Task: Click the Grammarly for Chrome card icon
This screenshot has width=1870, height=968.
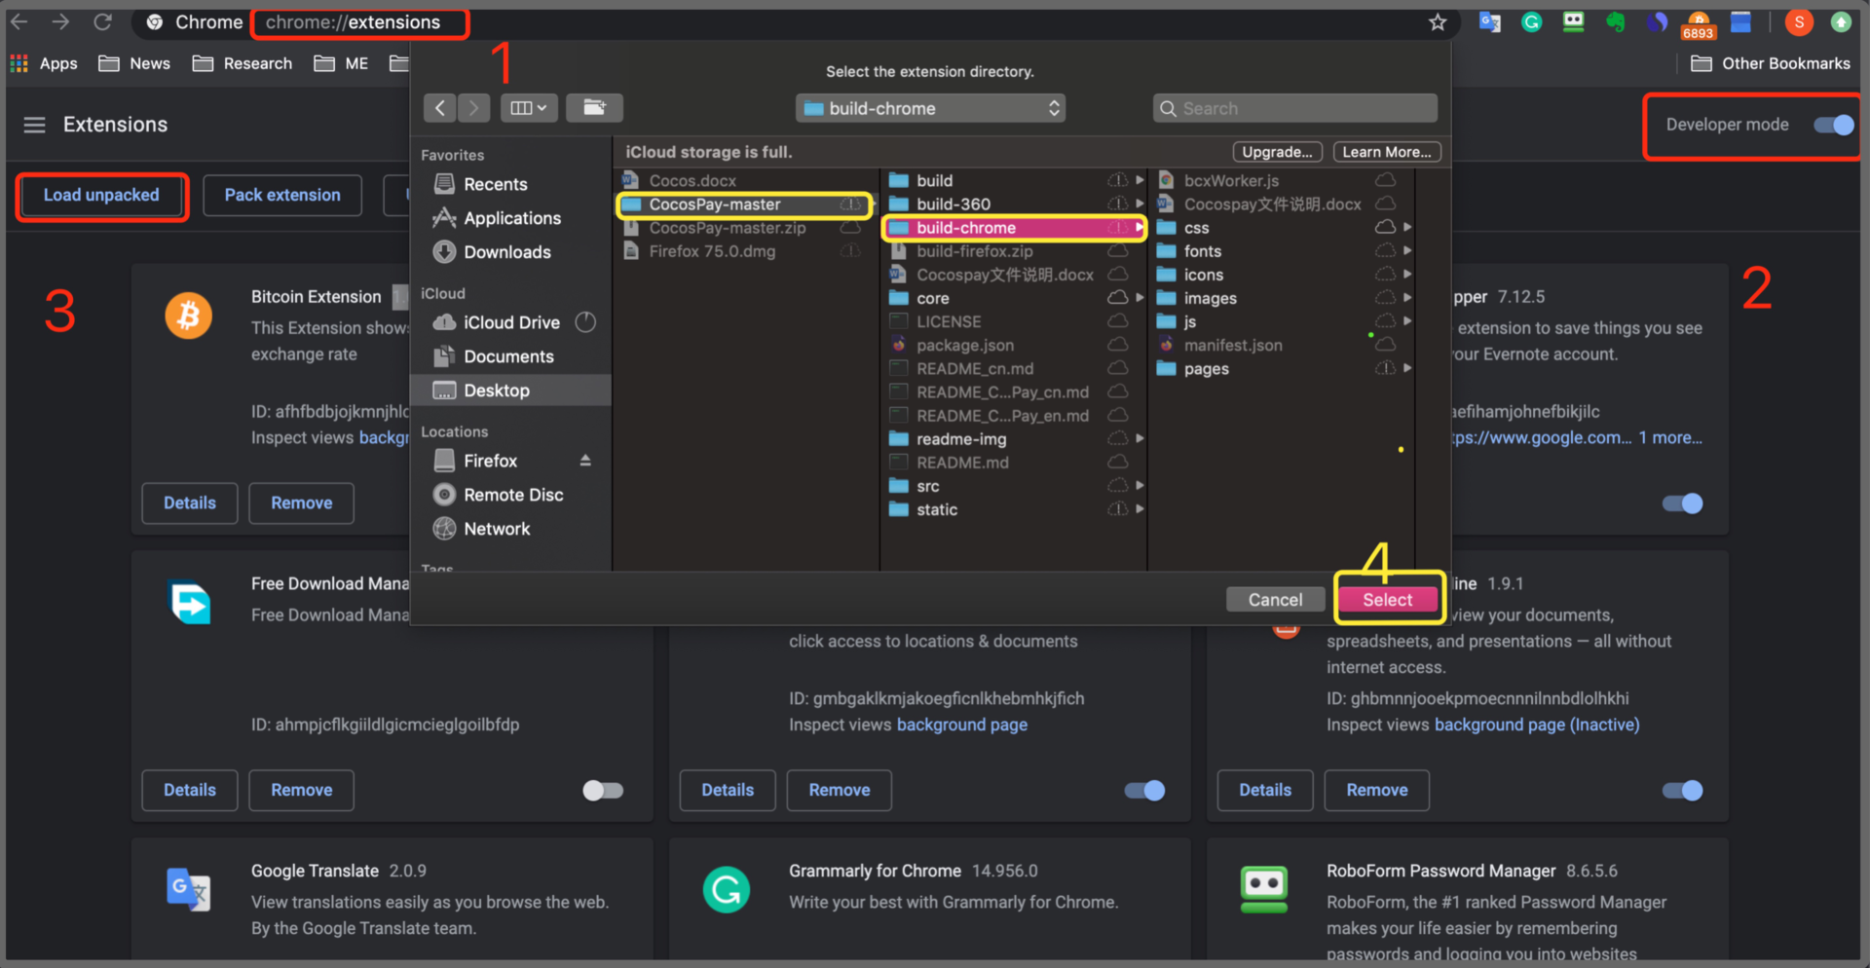Action: tap(726, 889)
